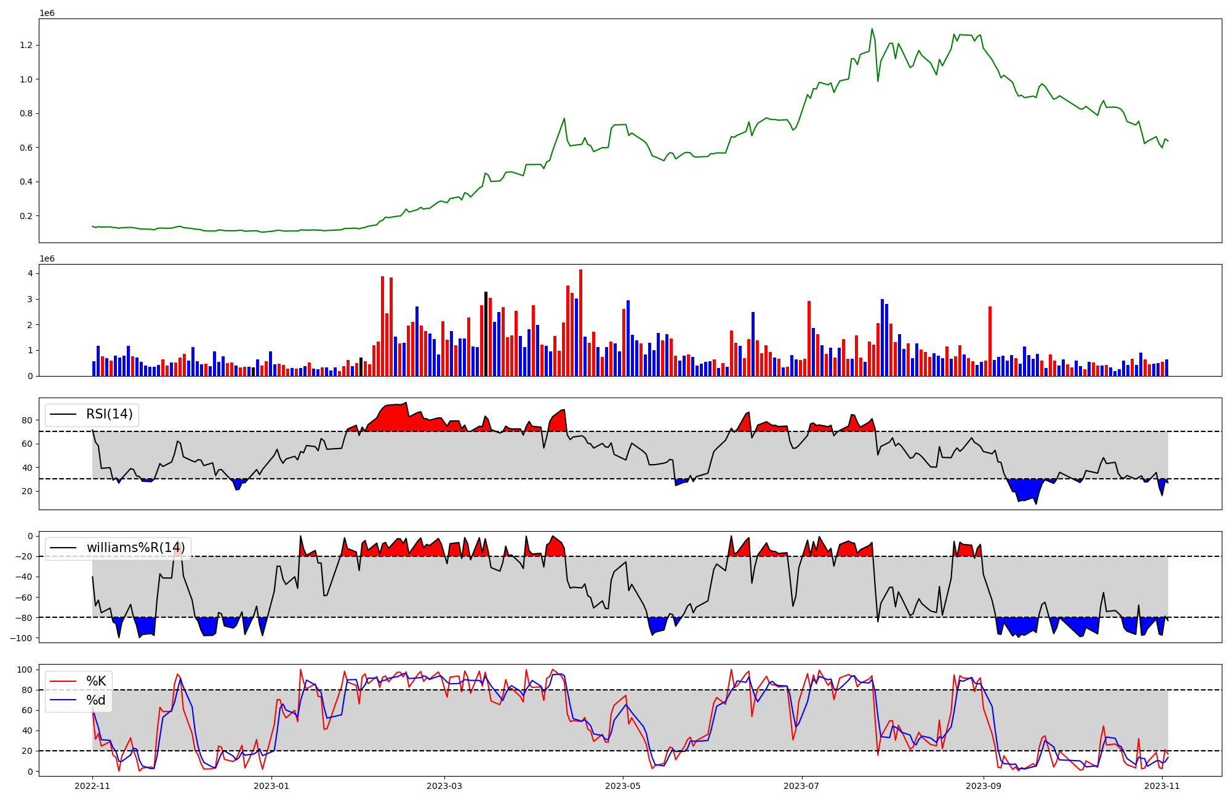Screen dimensions: 1231x800
Task: Click the 2023-03 x-axis date label
Action: [444, 786]
